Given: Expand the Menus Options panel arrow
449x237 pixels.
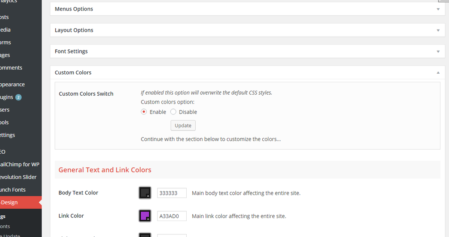Looking at the screenshot, I should pos(438,9).
